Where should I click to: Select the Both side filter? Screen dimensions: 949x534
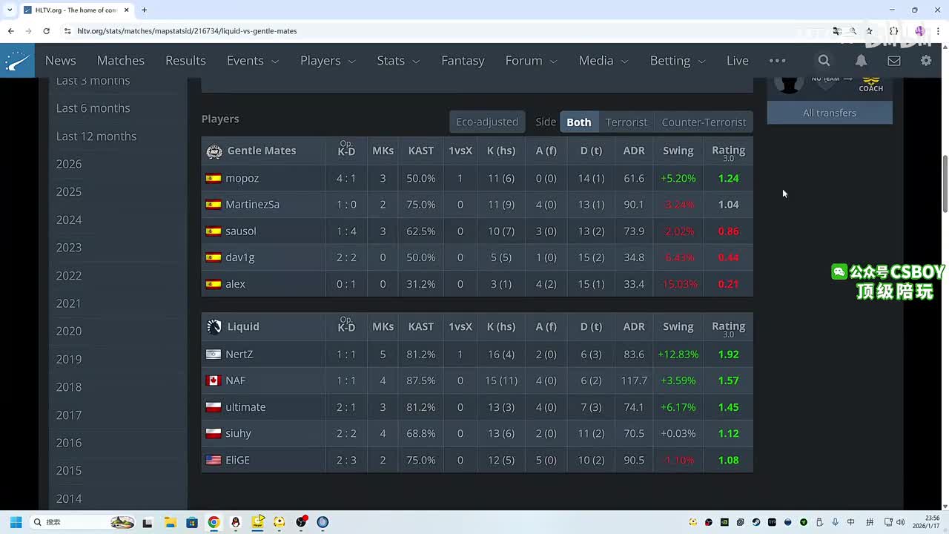coord(579,122)
